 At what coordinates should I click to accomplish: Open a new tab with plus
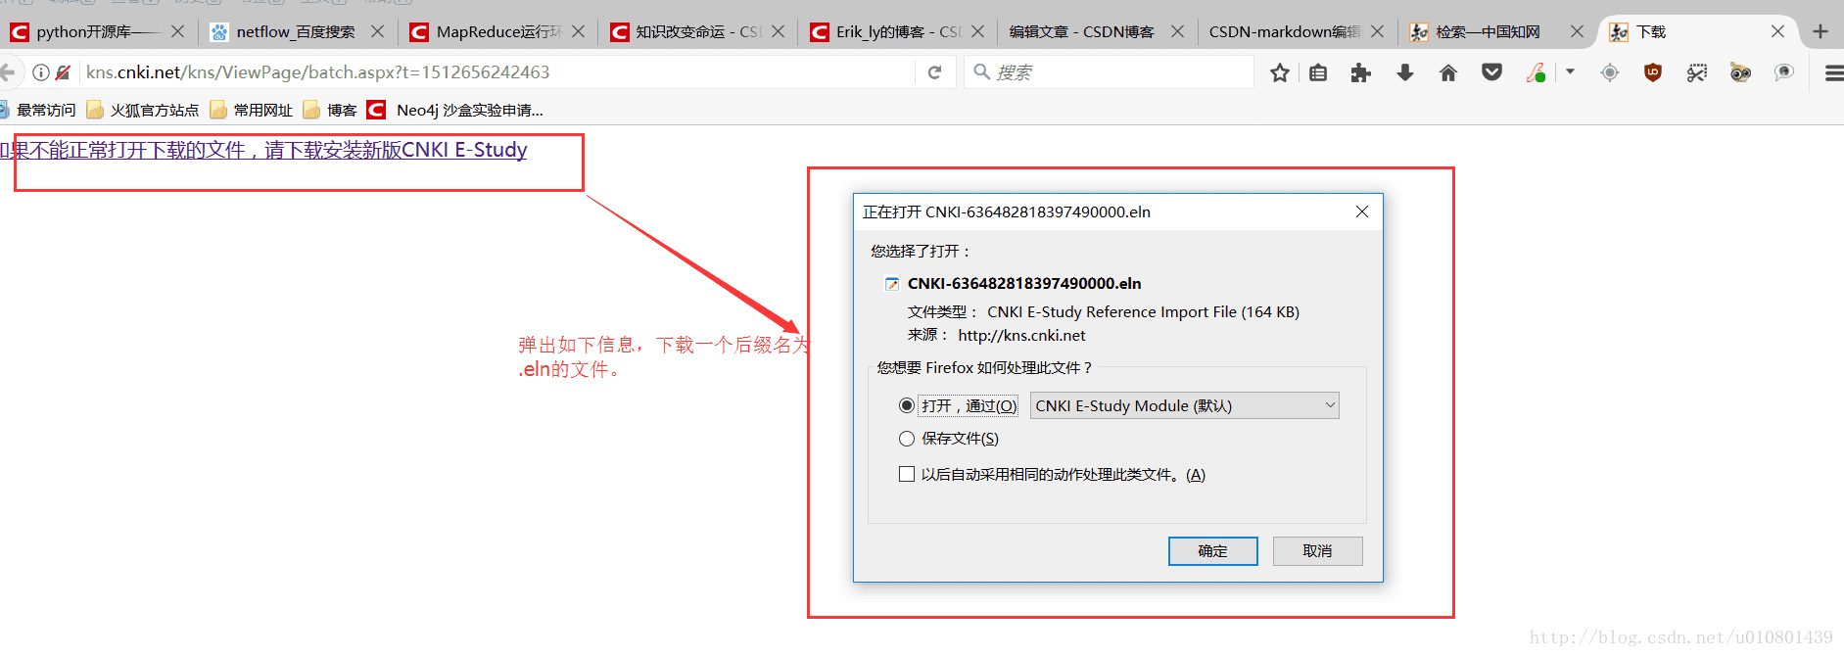click(1820, 31)
